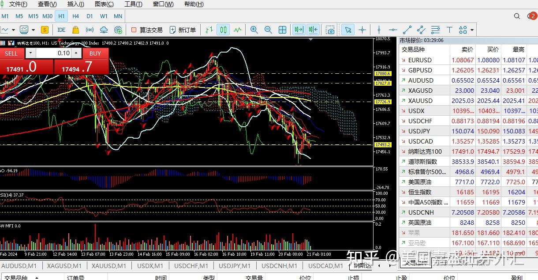Open new order 新订单
The width and height of the screenshot is (538, 280).
(183, 30)
